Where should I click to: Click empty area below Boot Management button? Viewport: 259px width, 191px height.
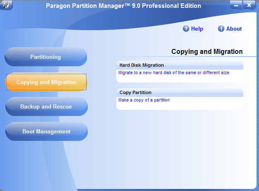[46, 162]
